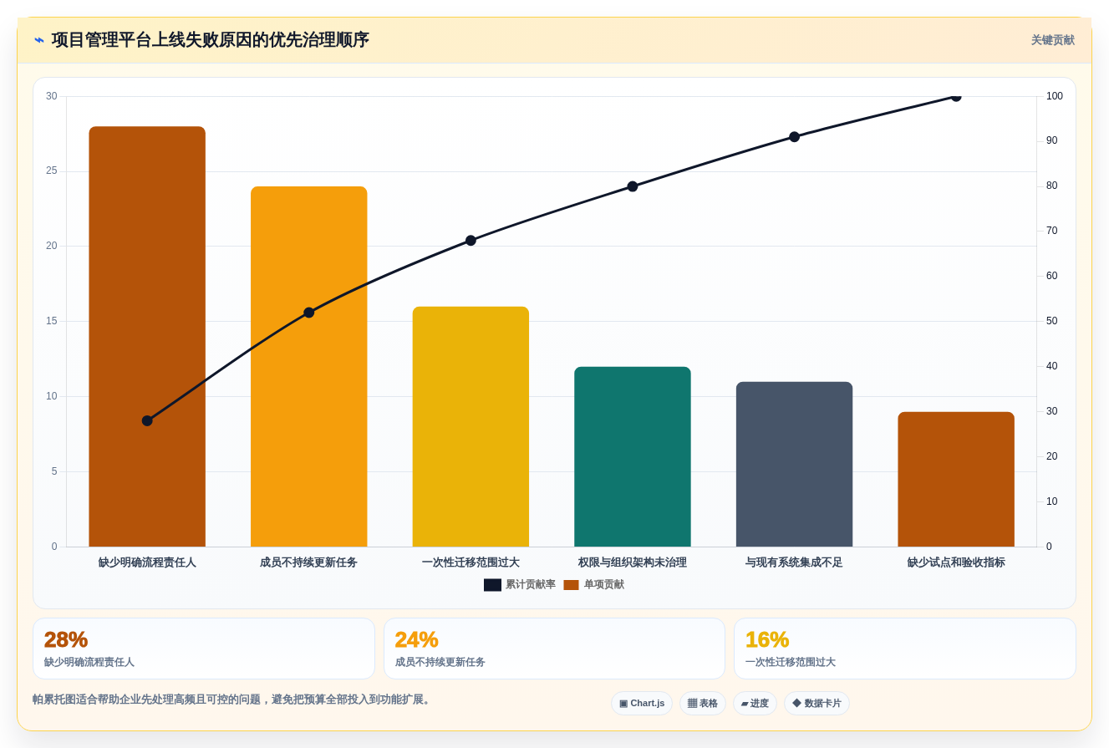Open the 16% 一次性迁移范围过大 card
Image resolution: width=1109 pixels, height=748 pixels.
904,649
